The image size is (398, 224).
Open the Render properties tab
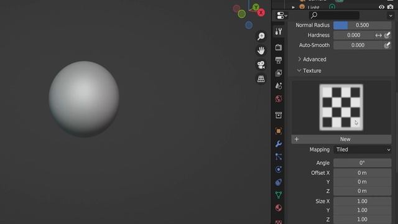point(279,47)
